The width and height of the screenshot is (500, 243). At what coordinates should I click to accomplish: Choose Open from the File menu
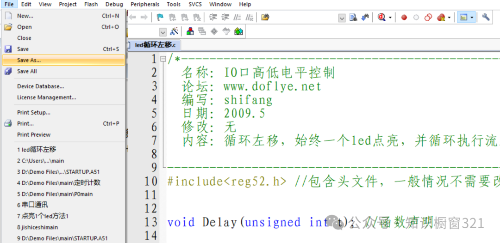point(63,27)
